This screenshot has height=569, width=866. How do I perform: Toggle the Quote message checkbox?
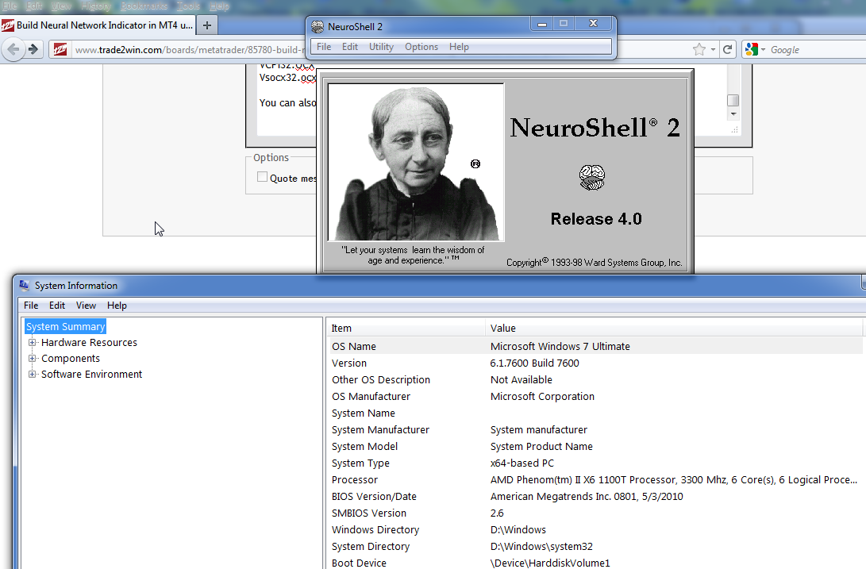263,177
